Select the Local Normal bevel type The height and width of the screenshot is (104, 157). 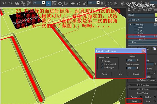coord(109,64)
